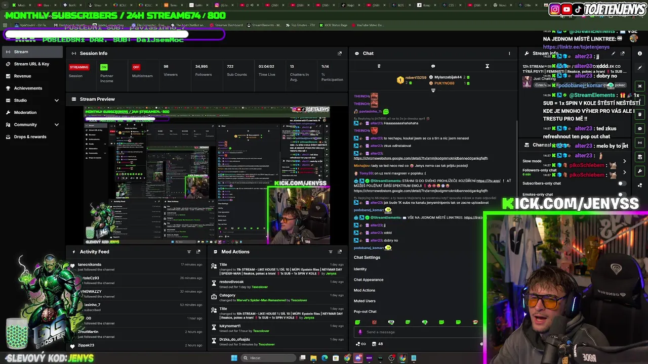Click ZroutMartin follow entry

coord(88,332)
